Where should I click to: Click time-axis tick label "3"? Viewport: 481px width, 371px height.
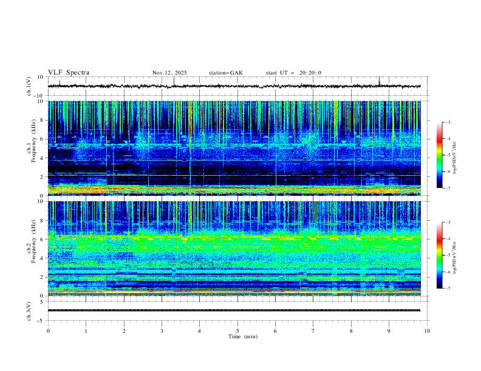point(162,331)
